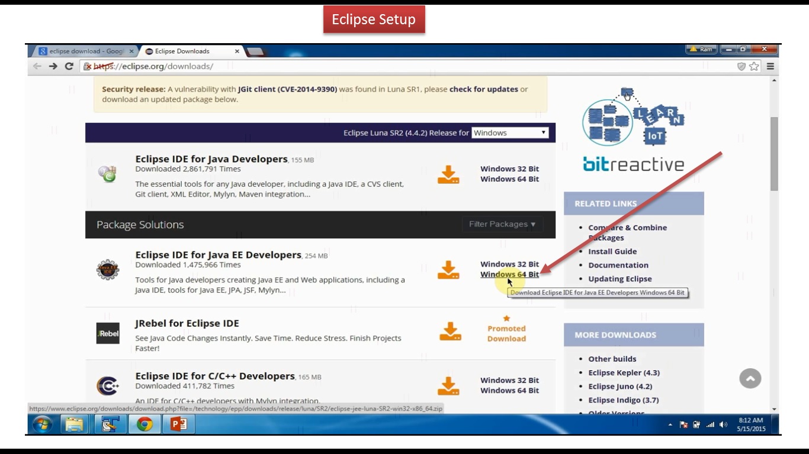Click the browser forward arrow

pos(53,66)
